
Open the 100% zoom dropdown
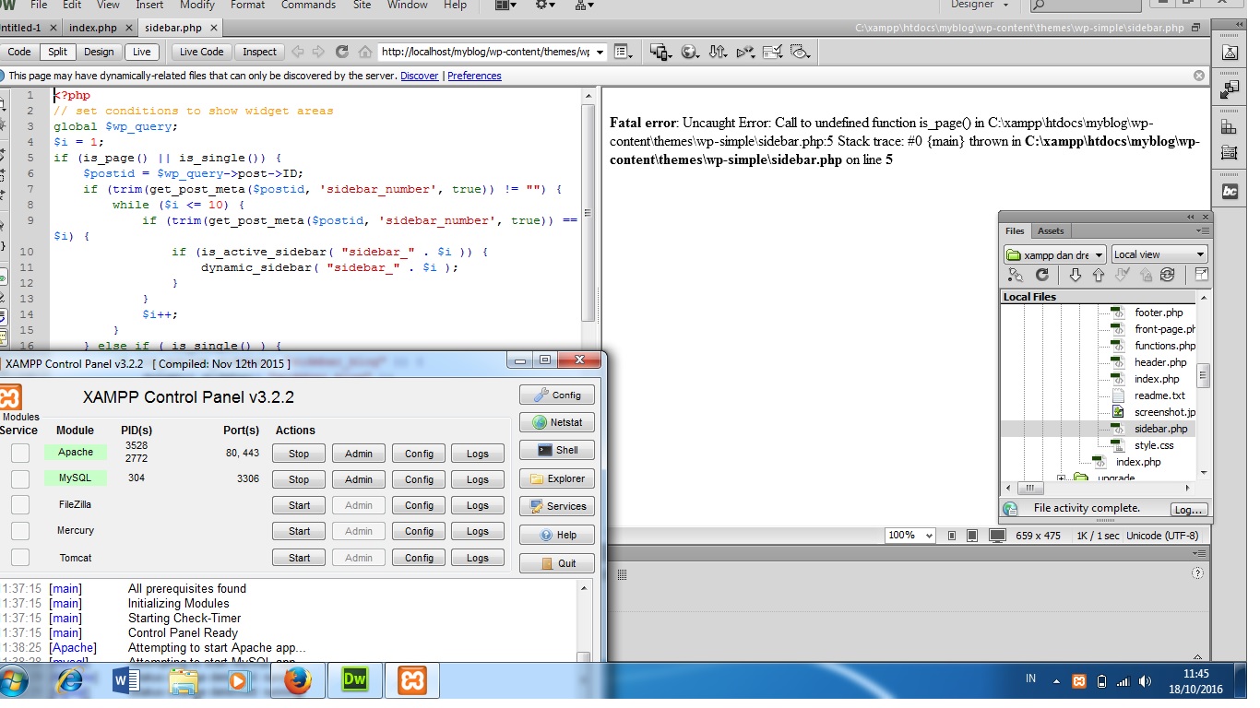point(909,536)
